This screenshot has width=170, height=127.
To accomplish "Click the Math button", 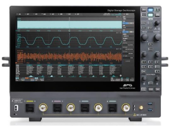I will (144, 71).
